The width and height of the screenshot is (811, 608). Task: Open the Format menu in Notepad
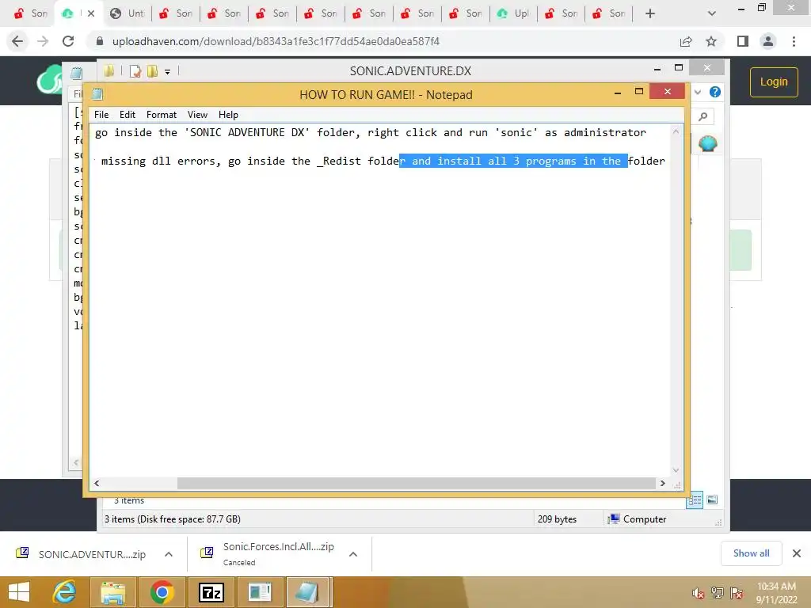point(162,115)
